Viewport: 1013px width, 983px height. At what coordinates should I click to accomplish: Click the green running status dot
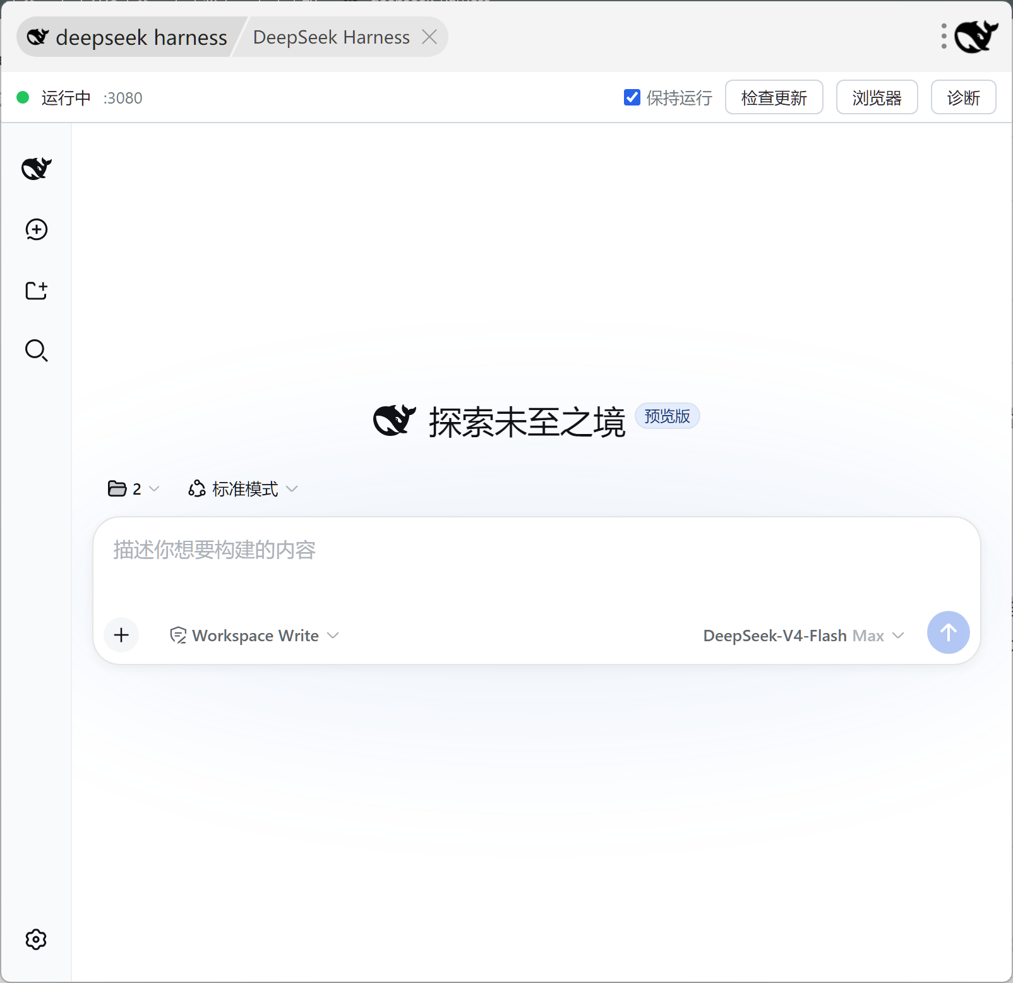23,97
